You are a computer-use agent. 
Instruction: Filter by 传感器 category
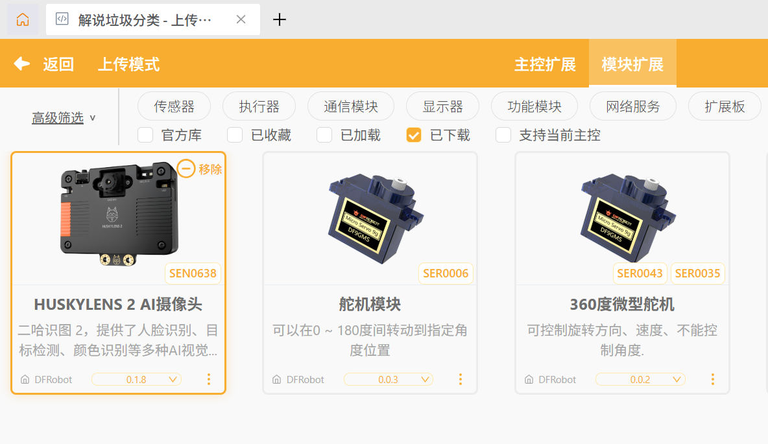[x=174, y=106]
